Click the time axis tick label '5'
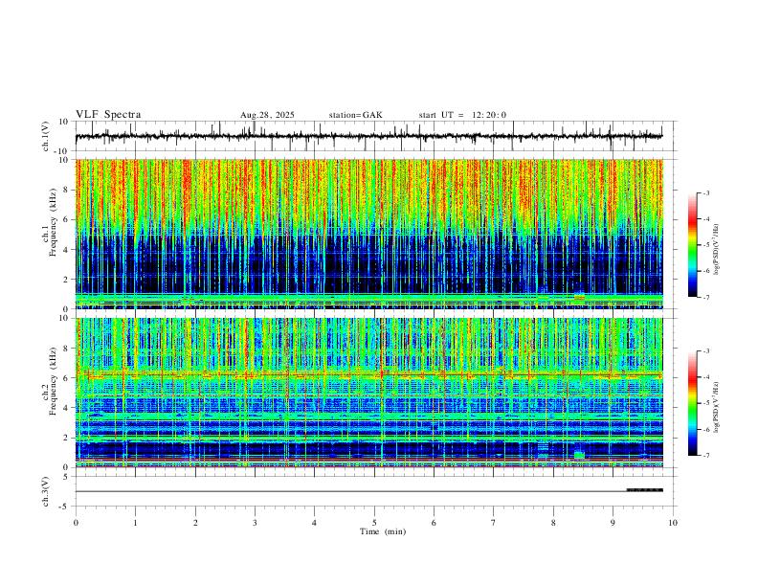This screenshot has width=758, height=586. click(x=374, y=523)
